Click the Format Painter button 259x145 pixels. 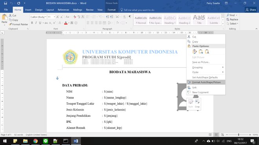[18, 24]
